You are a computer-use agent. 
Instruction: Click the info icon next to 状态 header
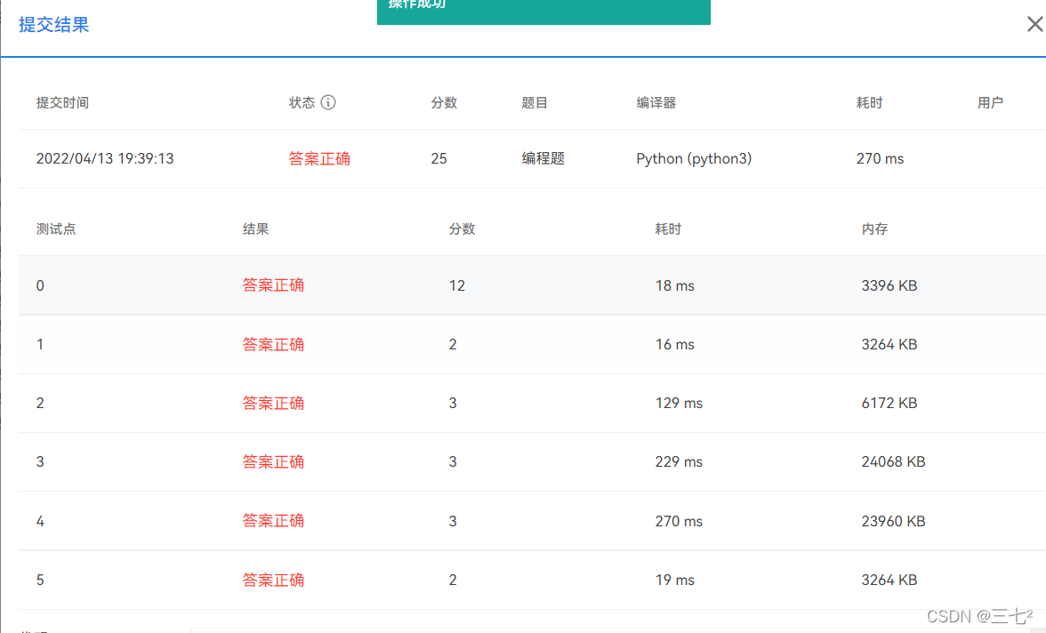pos(328,102)
